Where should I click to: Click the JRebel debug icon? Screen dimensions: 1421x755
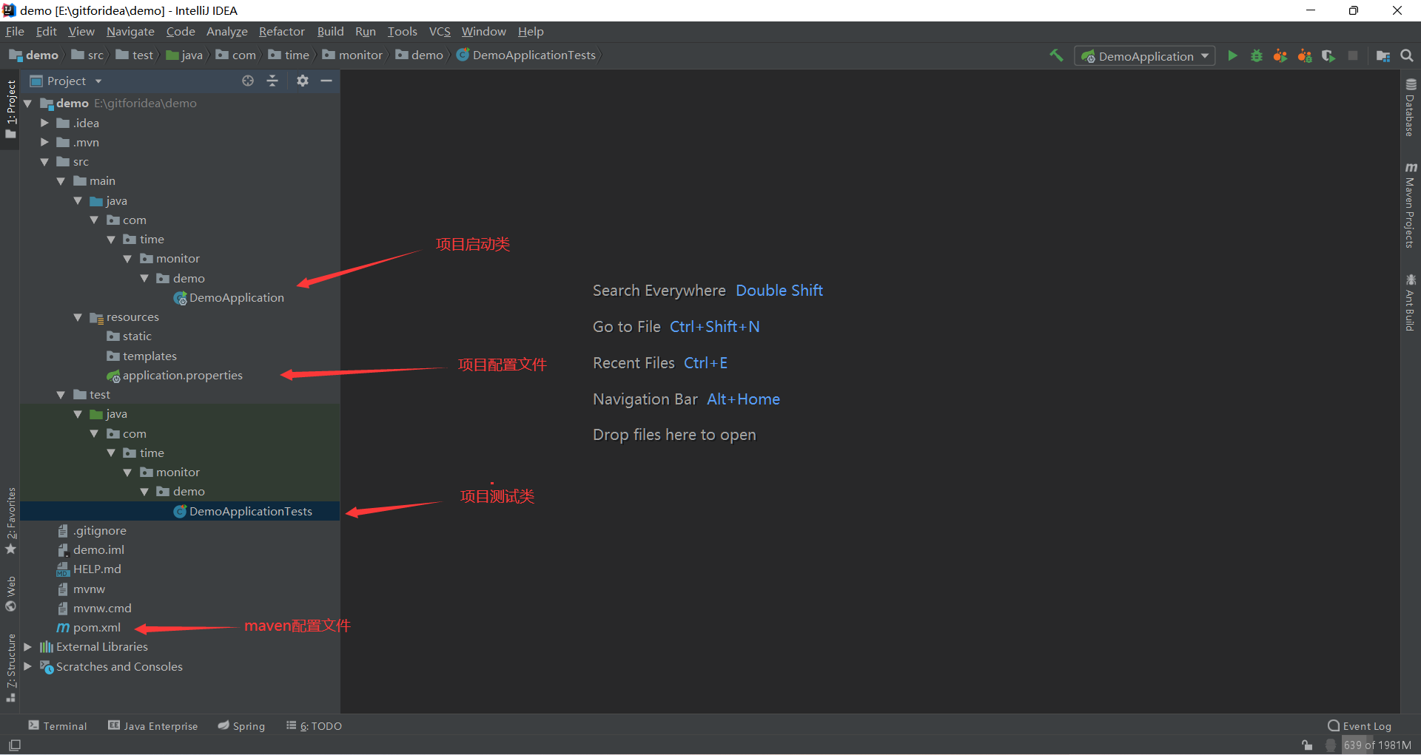point(1305,55)
